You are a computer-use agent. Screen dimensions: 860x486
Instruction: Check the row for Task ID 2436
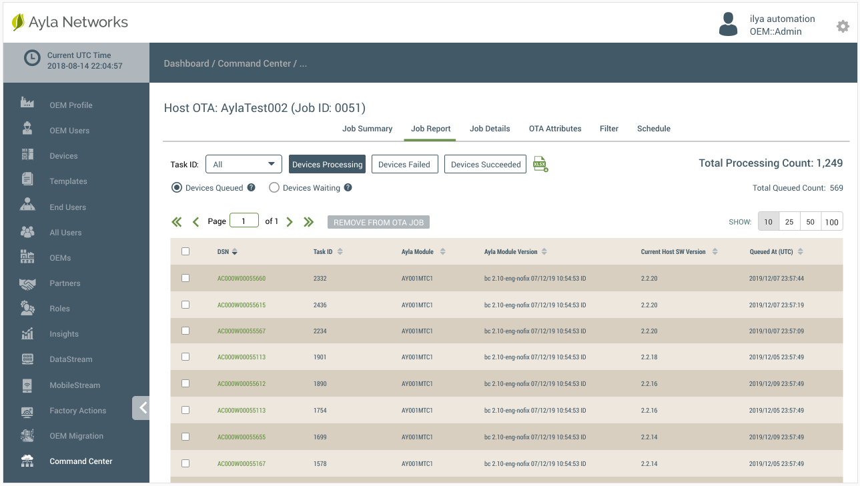coord(185,305)
